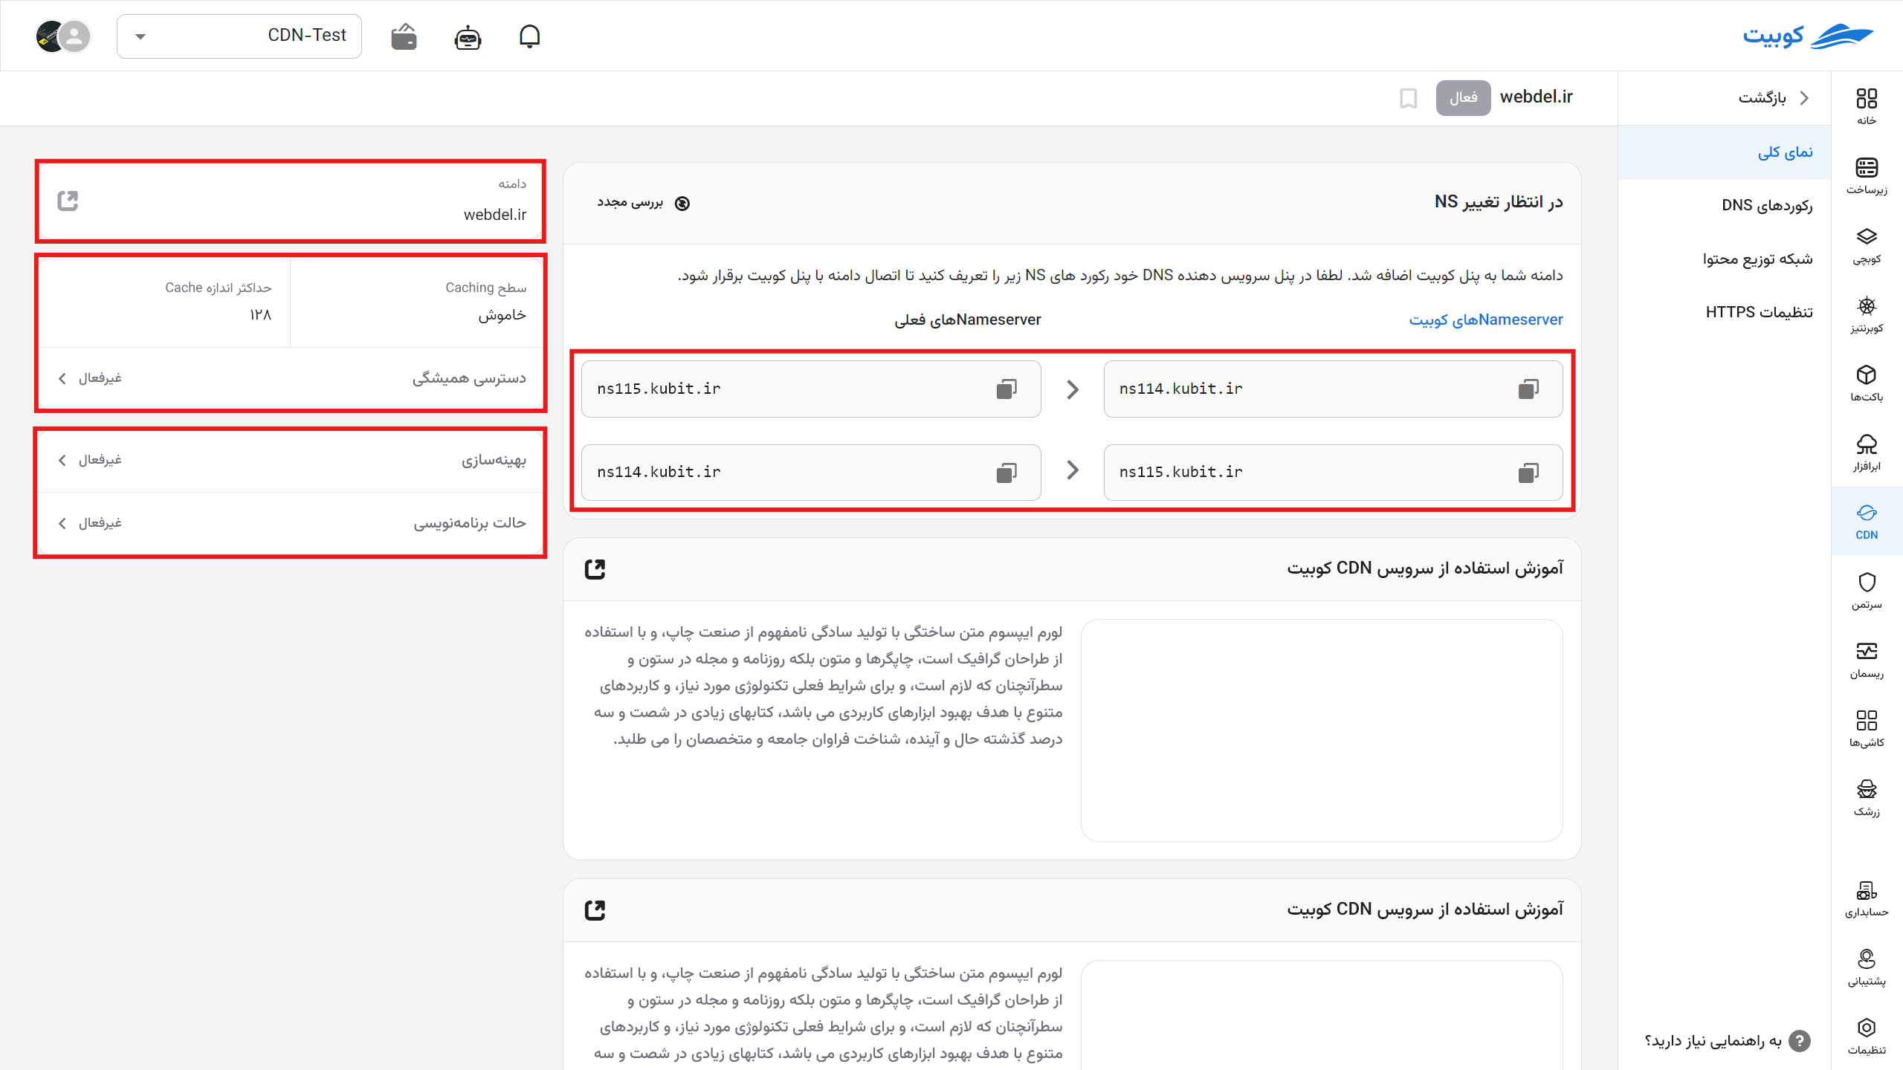
Task: Click Nameserverهای کوبیت link
Action: [1486, 320]
